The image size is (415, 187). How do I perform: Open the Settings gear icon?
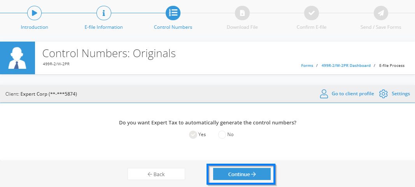(383, 94)
